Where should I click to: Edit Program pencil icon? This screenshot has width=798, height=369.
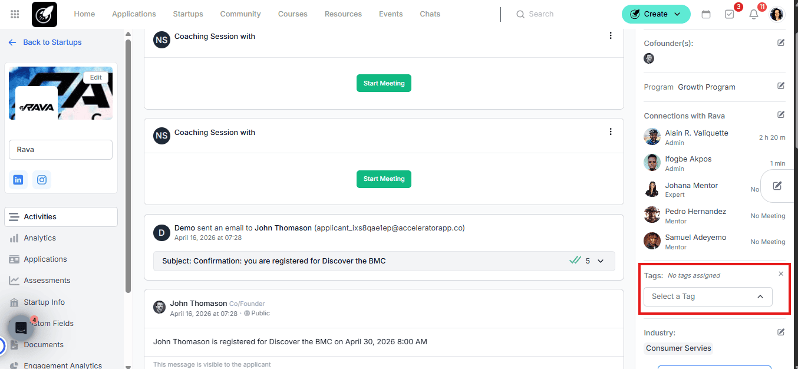pyautogui.click(x=781, y=86)
